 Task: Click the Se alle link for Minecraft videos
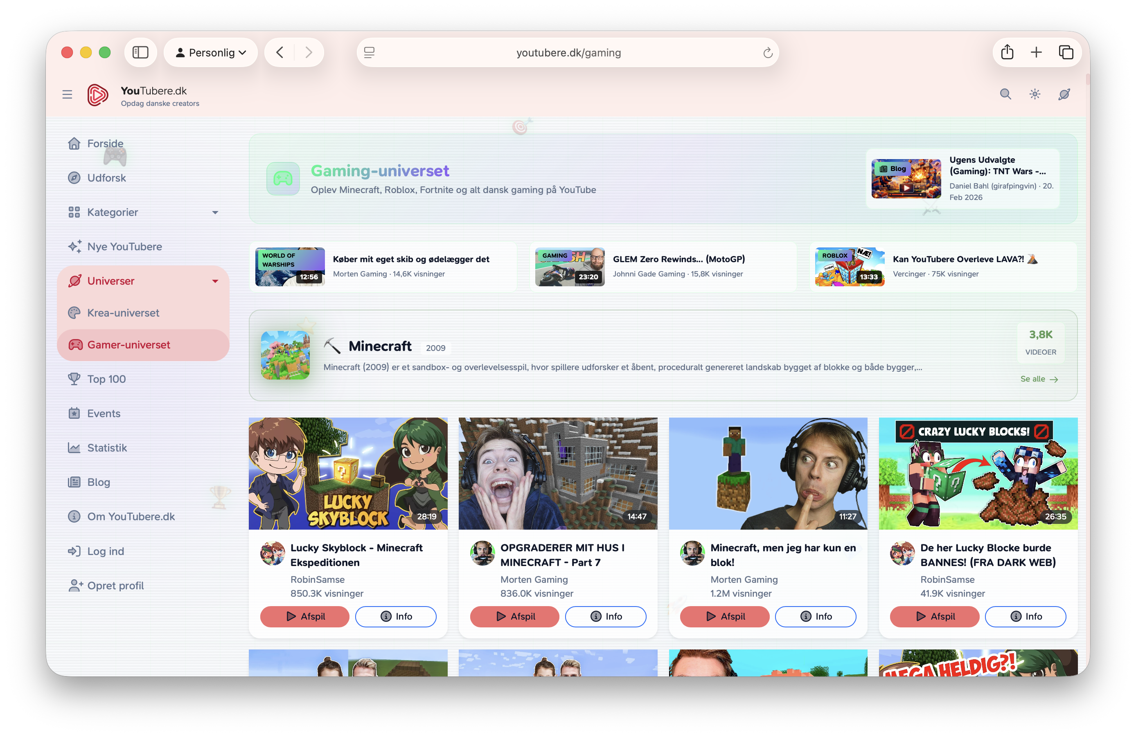(x=1039, y=379)
